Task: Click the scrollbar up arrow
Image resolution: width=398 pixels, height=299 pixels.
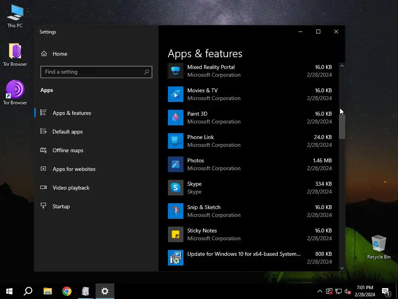Action: (x=342, y=66)
